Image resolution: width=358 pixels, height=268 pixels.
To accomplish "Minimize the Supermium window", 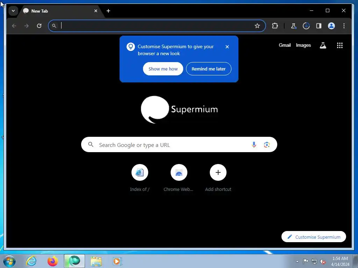I will [x=312, y=10].
